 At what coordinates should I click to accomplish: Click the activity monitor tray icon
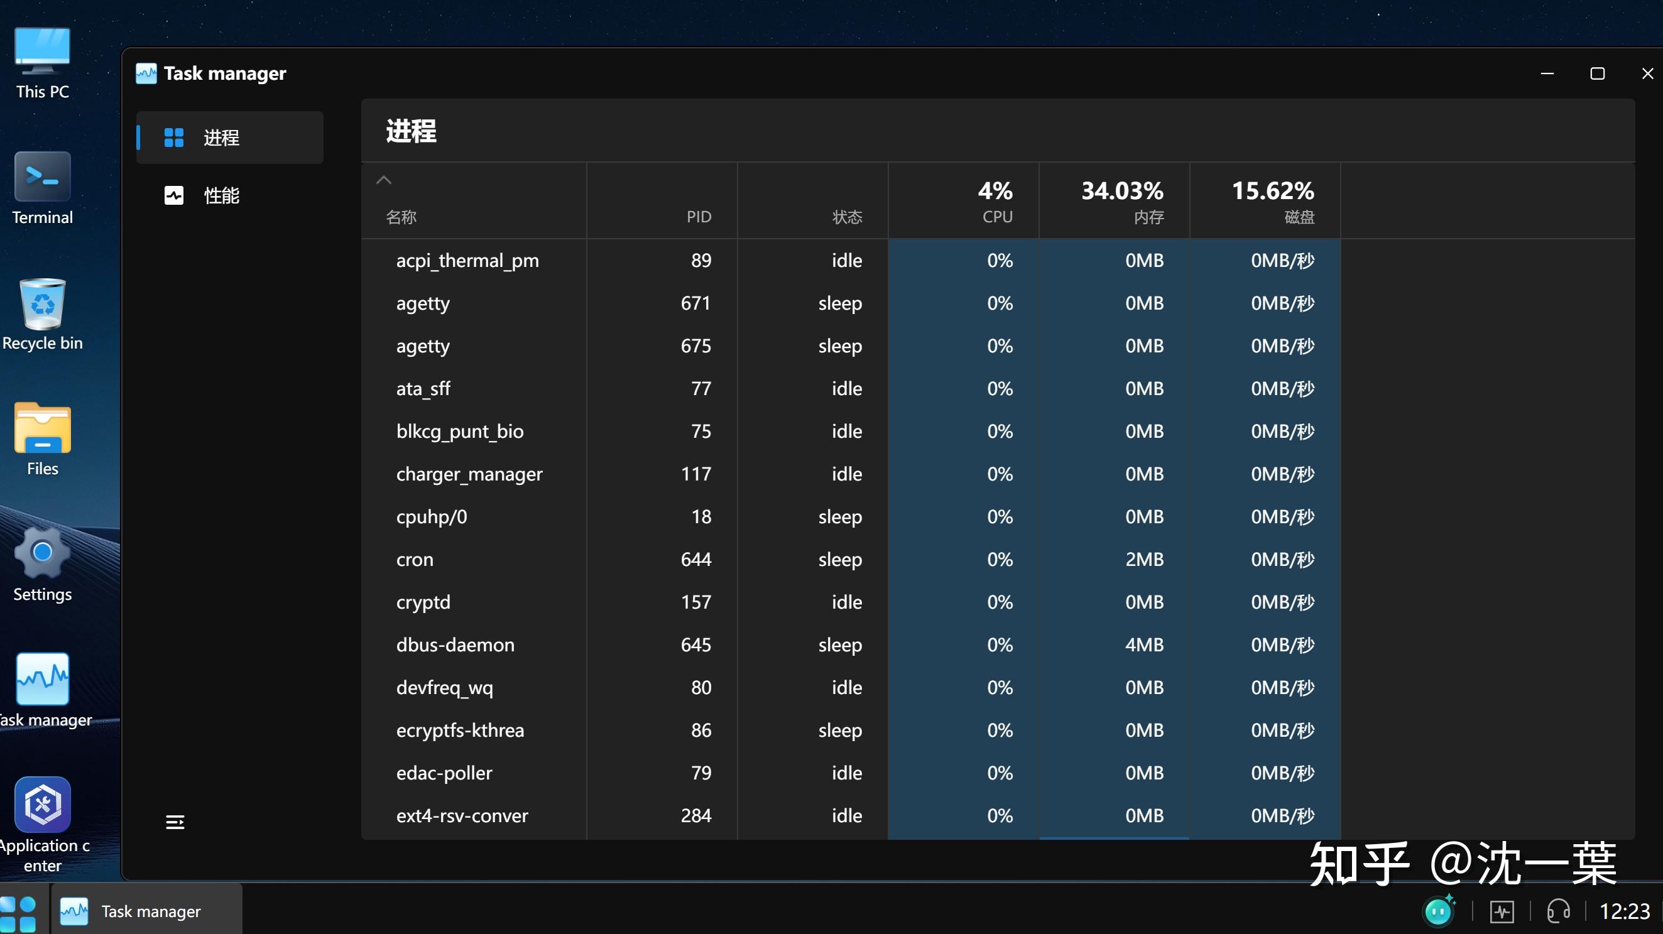[x=1502, y=911]
